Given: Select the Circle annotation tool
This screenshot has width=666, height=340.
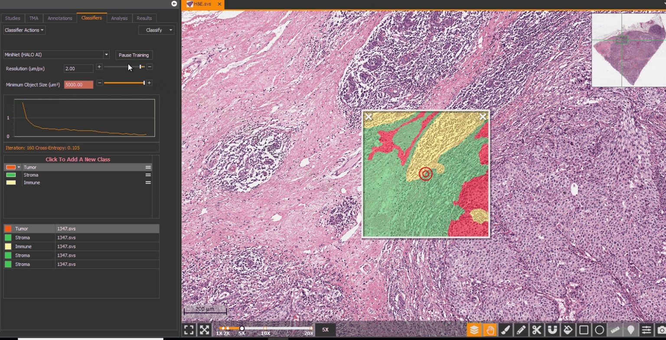Looking at the screenshot, I should [x=599, y=330].
